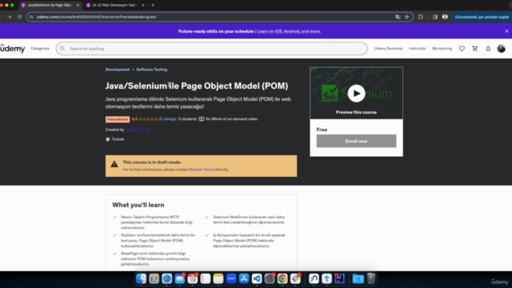512x288 pixels.
Task: Play the course preview video
Action: 356,94
